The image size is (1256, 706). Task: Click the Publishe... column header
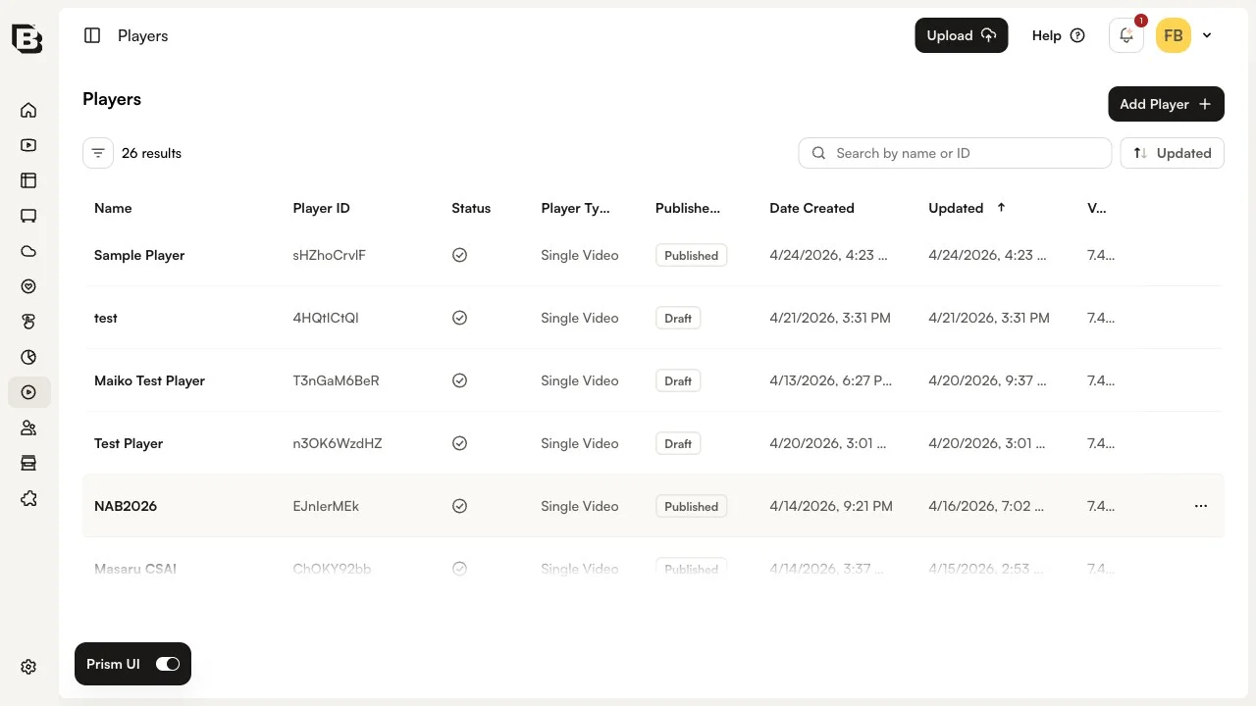tap(688, 208)
